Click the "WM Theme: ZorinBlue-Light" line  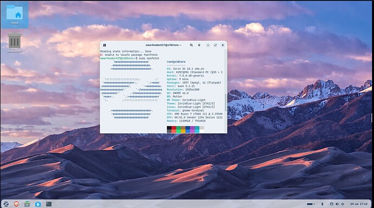tap(186, 100)
